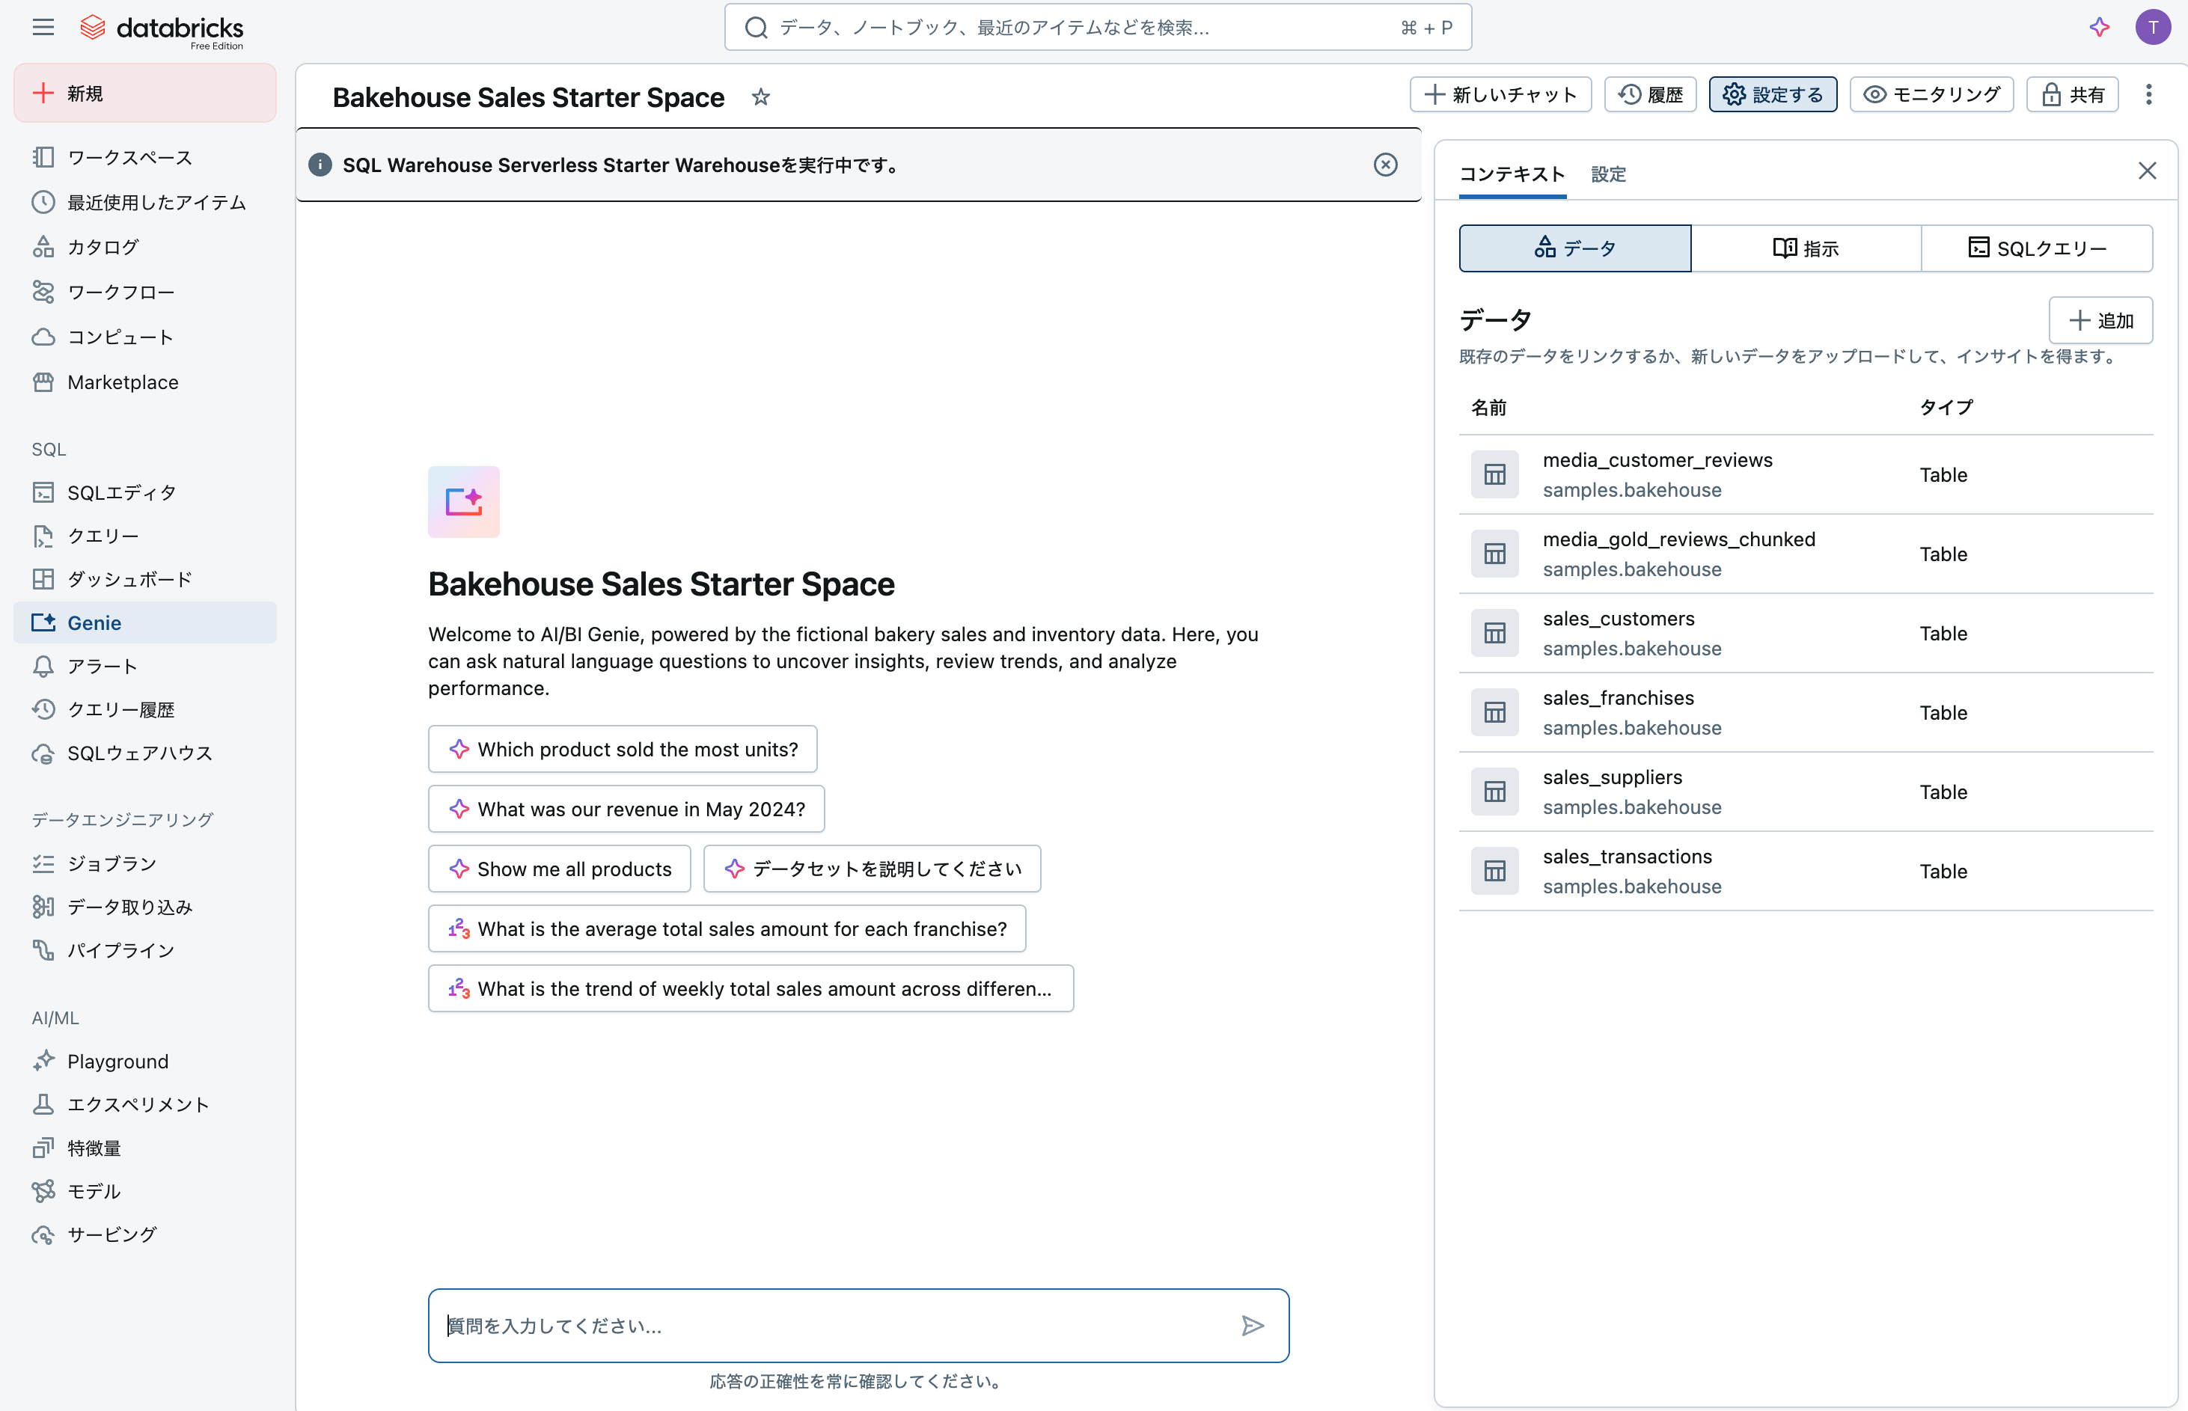This screenshot has height=1411, width=2188.
Task: Open media_gold_reviews_chunked table row
Action: (x=1806, y=554)
